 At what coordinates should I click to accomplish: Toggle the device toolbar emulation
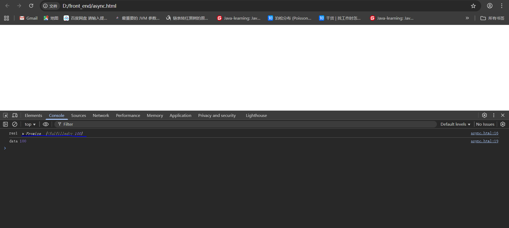coord(15,115)
